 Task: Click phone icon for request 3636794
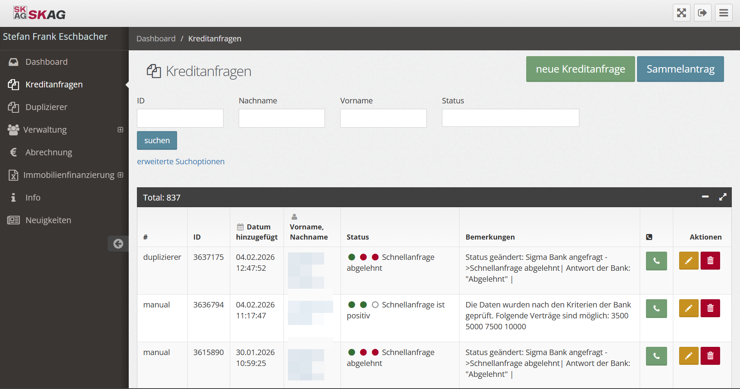(657, 309)
